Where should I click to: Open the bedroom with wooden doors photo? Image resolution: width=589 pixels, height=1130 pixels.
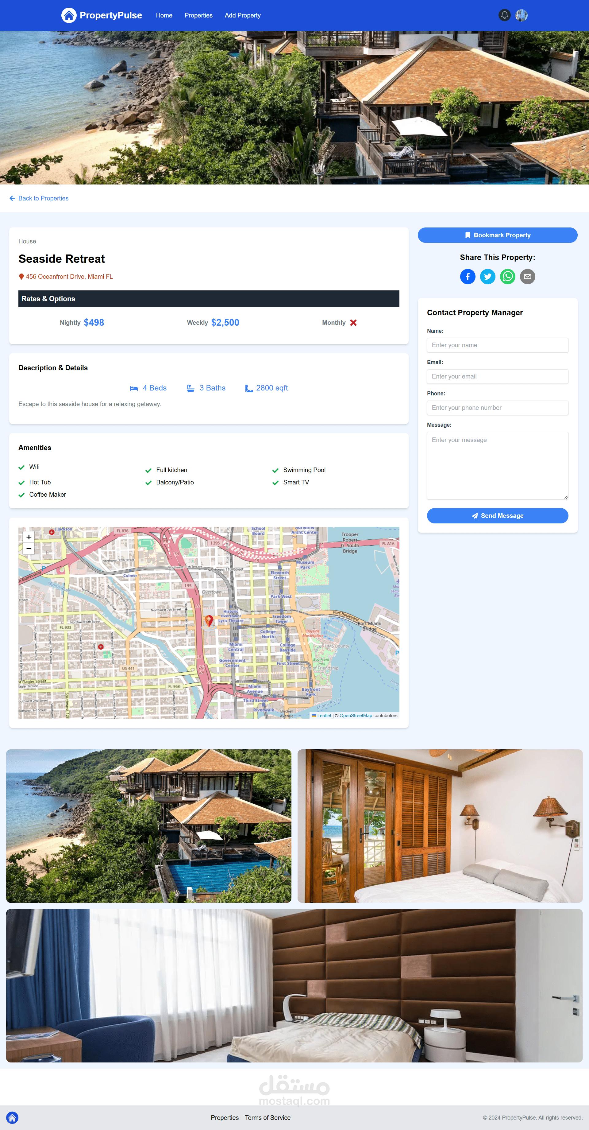point(440,826)
